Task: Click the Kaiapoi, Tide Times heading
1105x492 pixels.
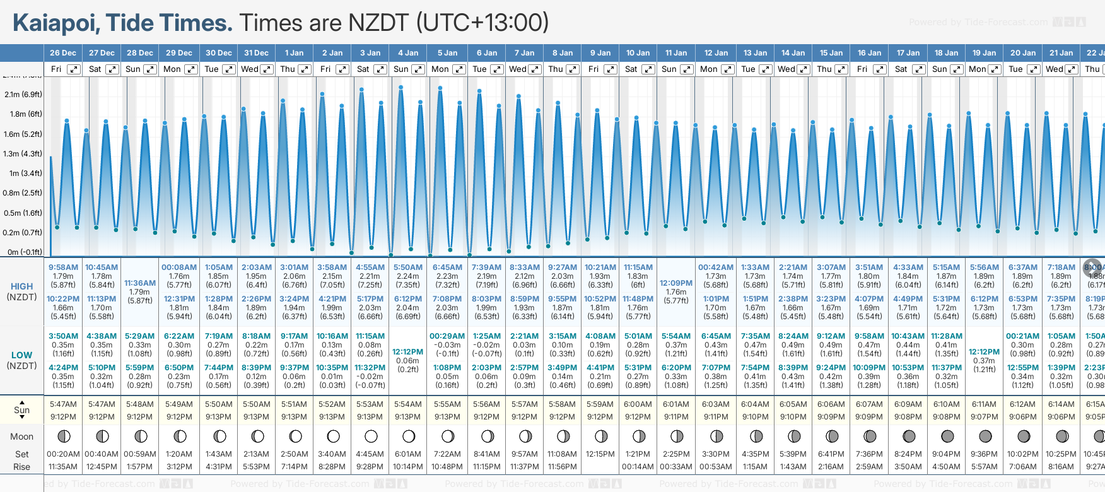Action: point(122,23)
